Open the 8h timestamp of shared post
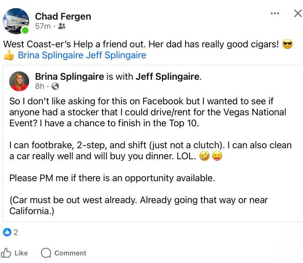303x263 pixels. pos(40,86)
